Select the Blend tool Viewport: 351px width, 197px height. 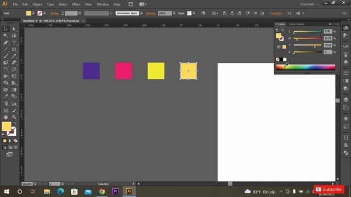tap(14, 96)
